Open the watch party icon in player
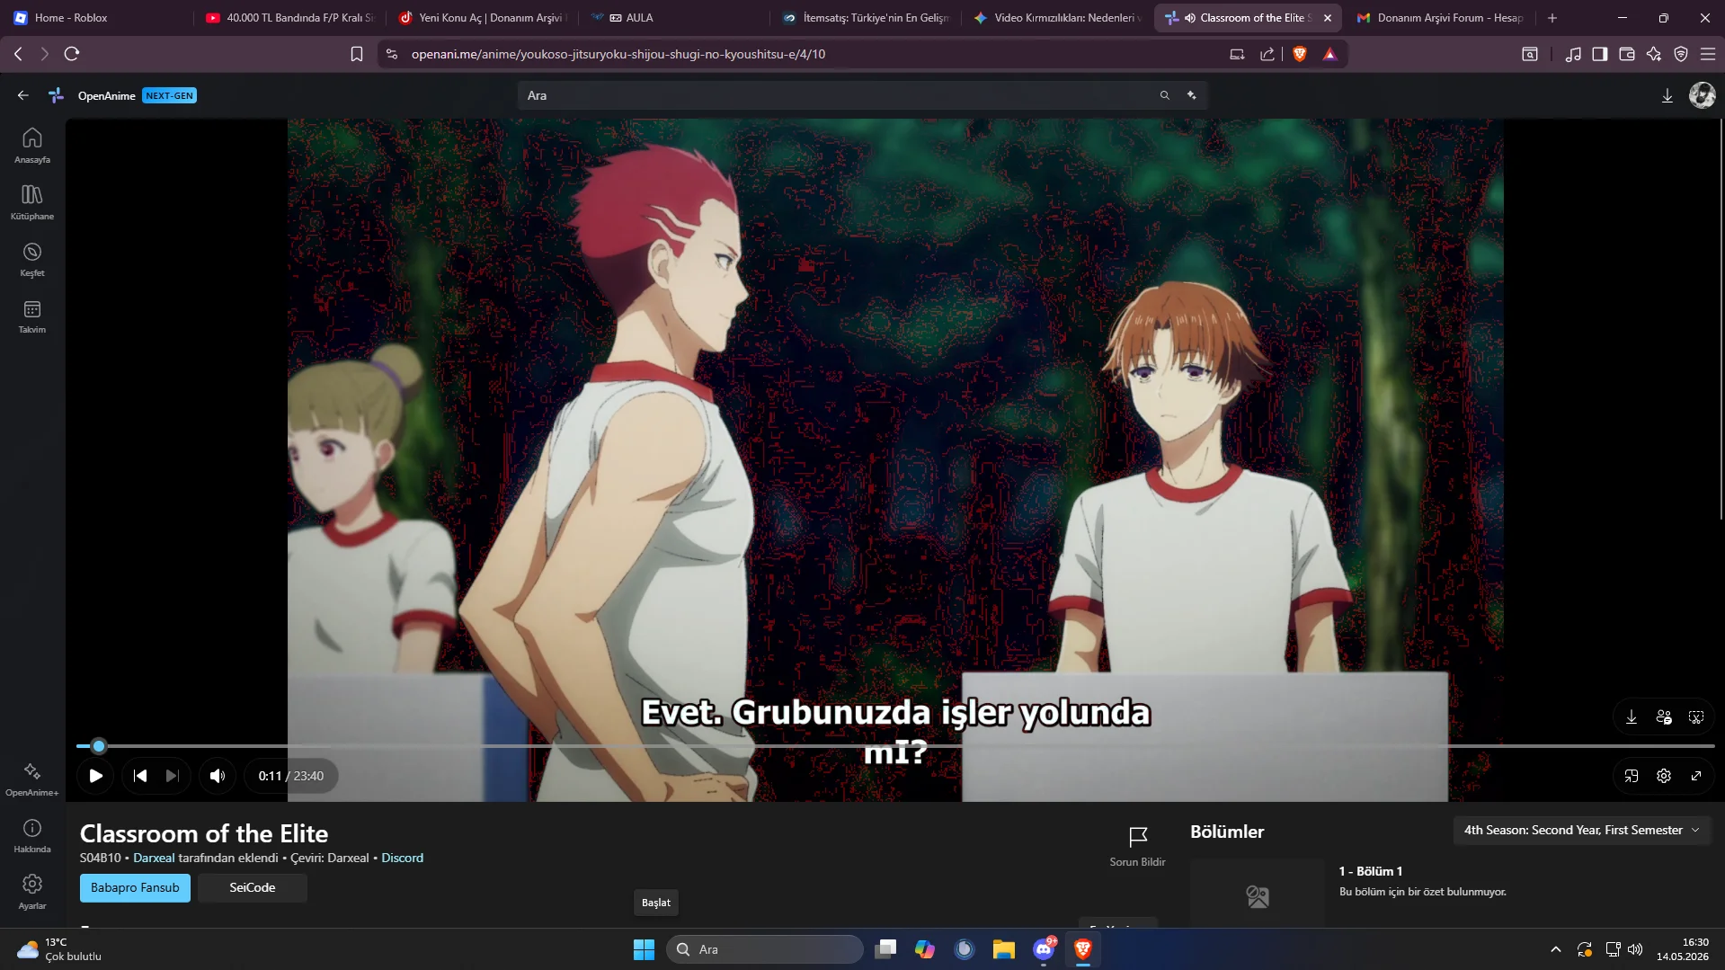This screenshot has height=970, width=1725. coord(1664,716)
